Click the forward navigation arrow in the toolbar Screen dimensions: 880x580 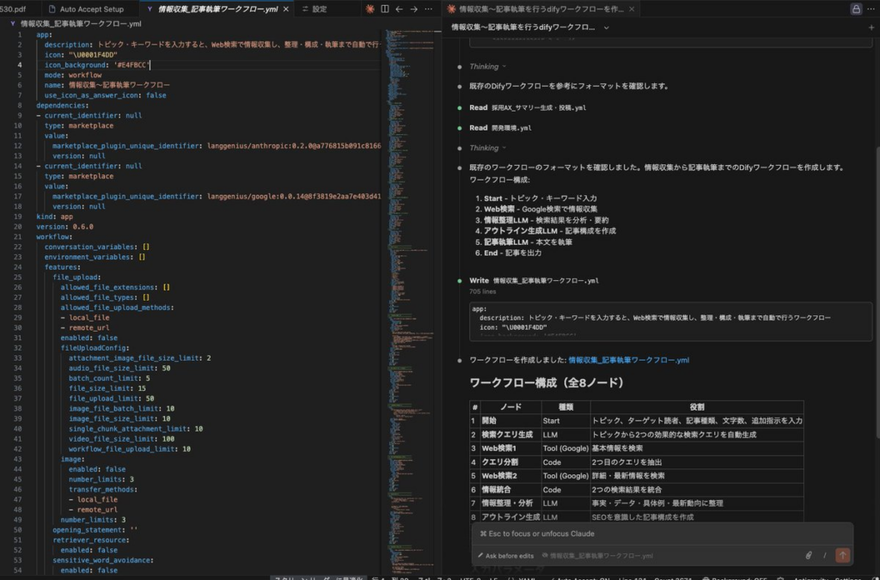(x=414, y=9)
